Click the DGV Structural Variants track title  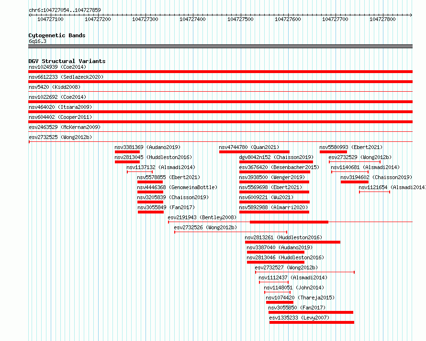coord(67,61)
